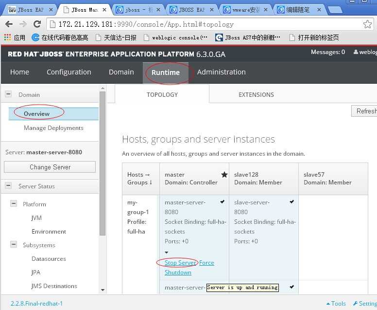Open the JVM item

click(36, 218)
